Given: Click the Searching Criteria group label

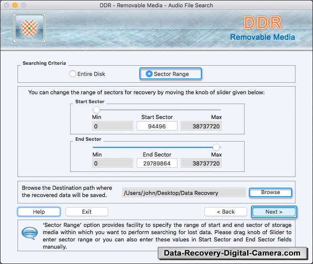Looking at the screenshot, I should pyautogui.click(x=44, y=63).
